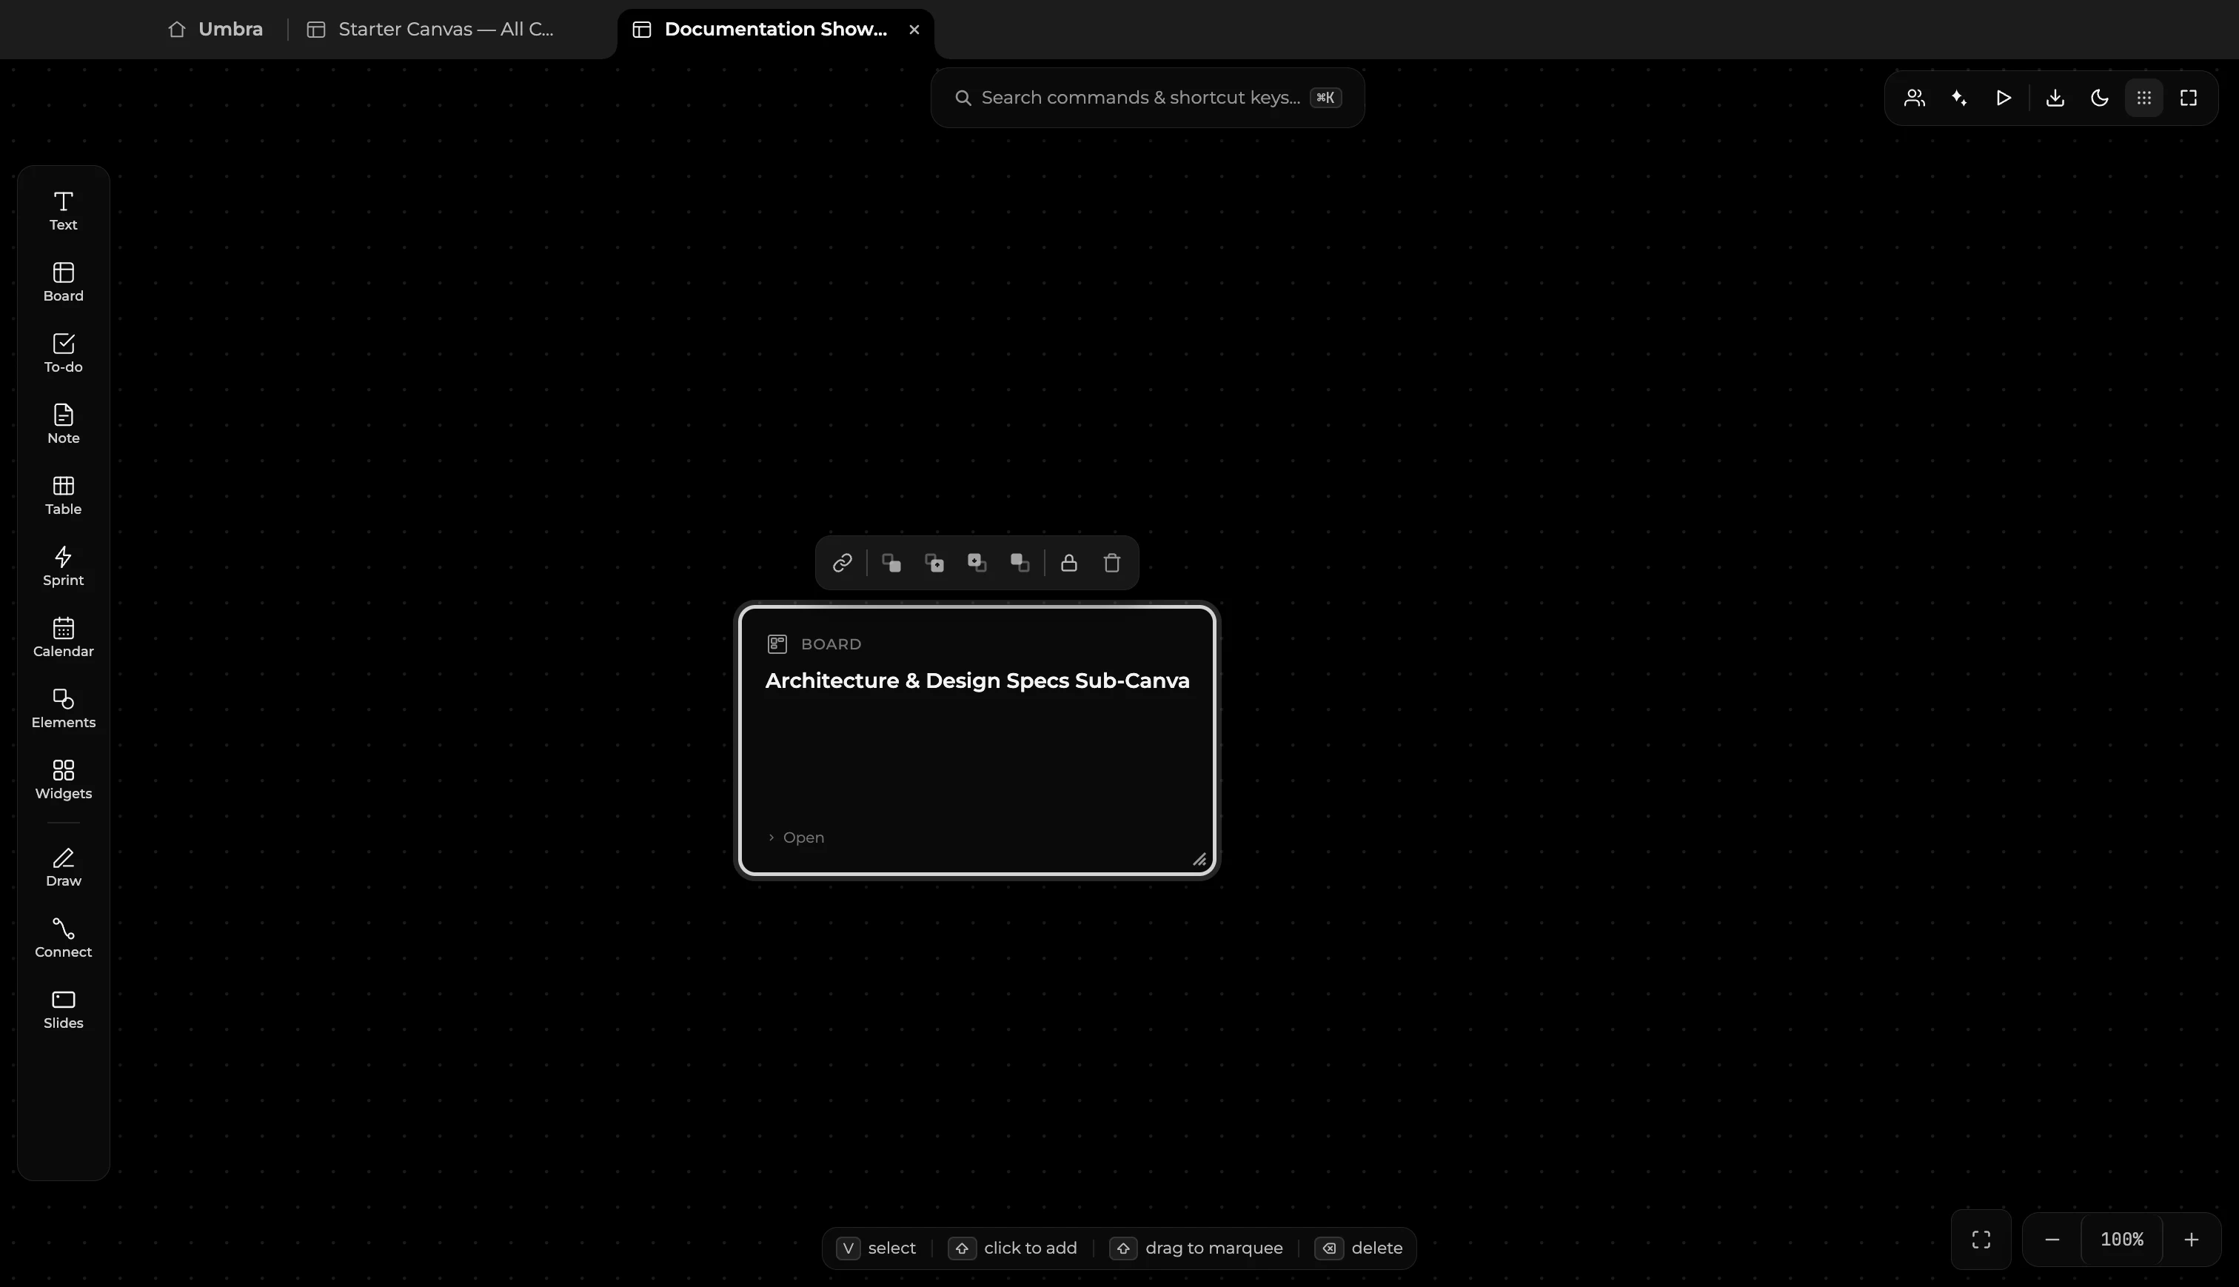
Task: Focus the Search commands & shortcut keys field
Action: 1148,98
